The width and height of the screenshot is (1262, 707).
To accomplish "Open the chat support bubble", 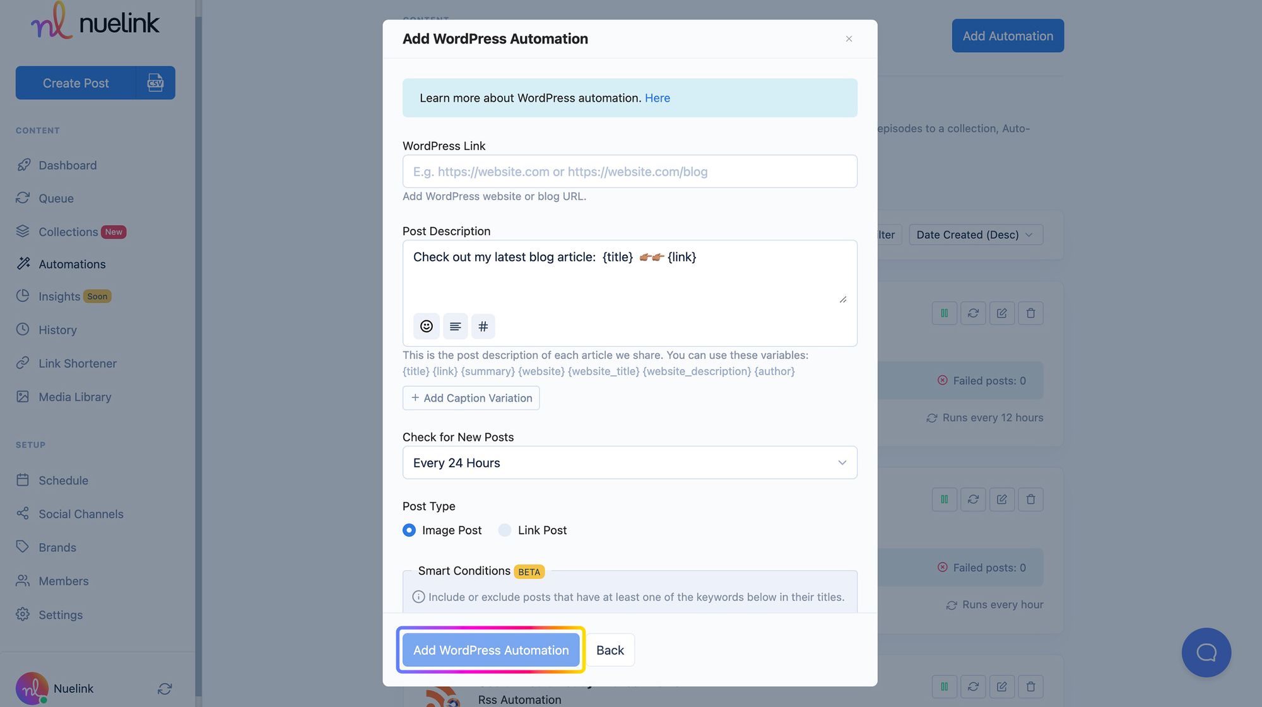I will 1206,652.
